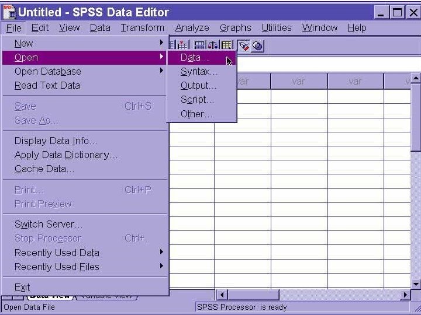Minimize the SPSS Data Editor window
Screen dimensions: 421x315
pos(381,12)
